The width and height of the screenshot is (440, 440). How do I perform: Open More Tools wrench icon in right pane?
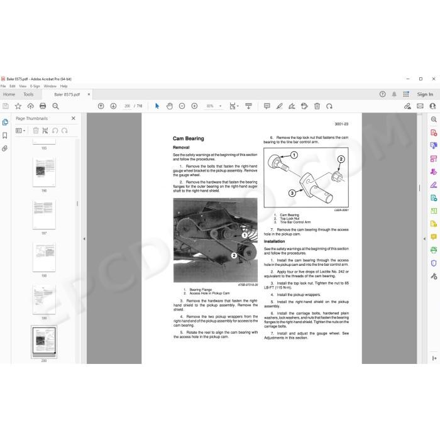(434, 277)
